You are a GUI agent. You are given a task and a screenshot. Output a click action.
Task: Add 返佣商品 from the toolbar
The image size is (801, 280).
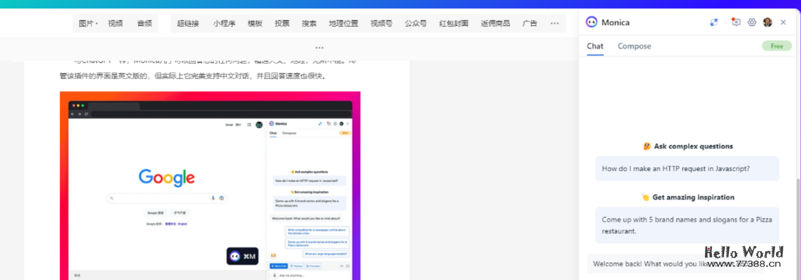495,23
